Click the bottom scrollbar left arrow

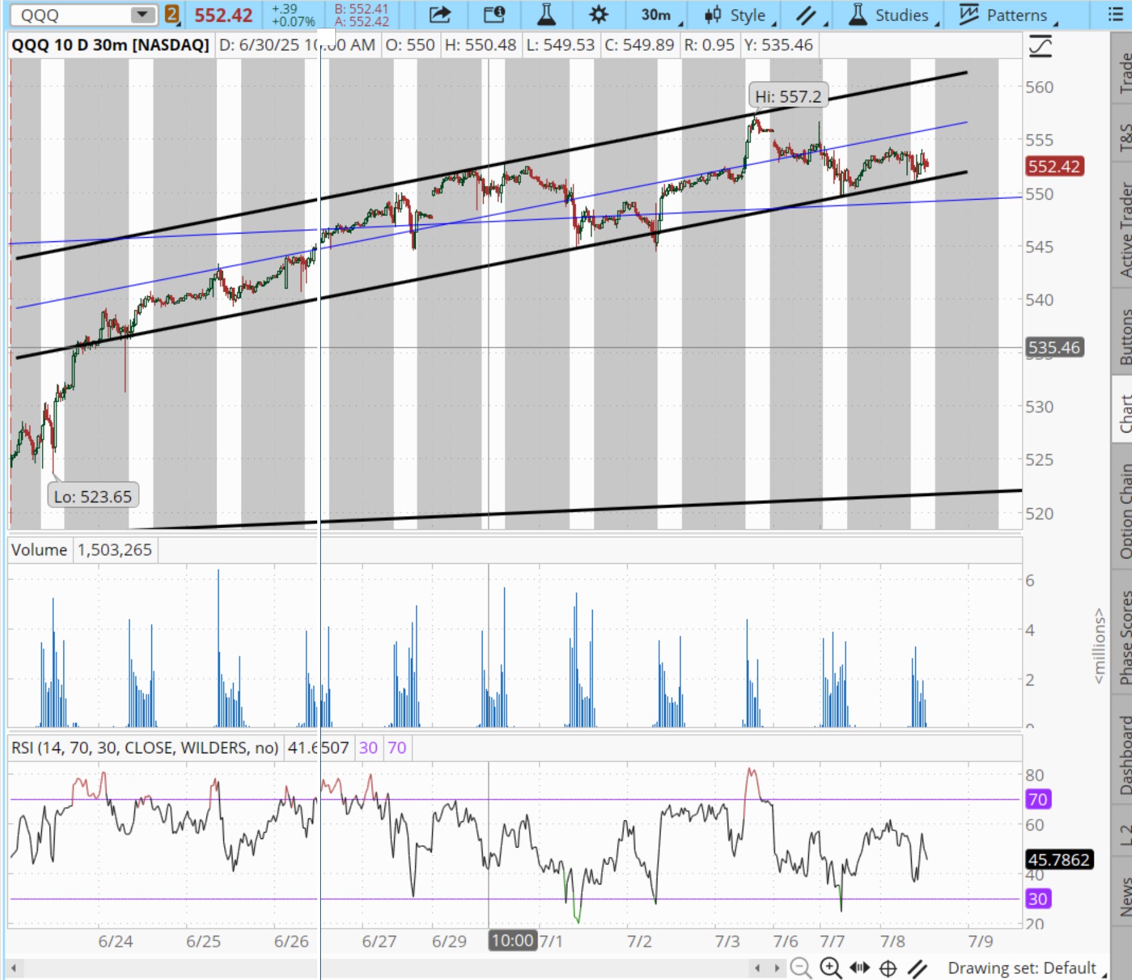click(13, 967)
